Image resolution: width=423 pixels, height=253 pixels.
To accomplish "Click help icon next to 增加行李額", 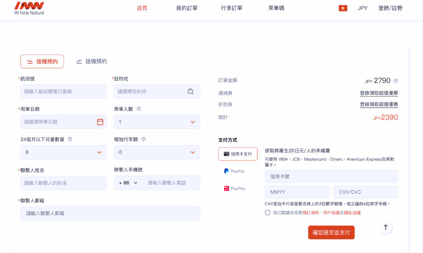I will pos(143,139).
